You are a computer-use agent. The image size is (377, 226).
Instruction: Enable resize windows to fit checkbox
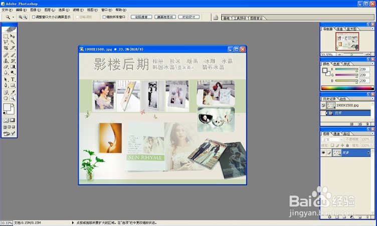tap(34, 17)
